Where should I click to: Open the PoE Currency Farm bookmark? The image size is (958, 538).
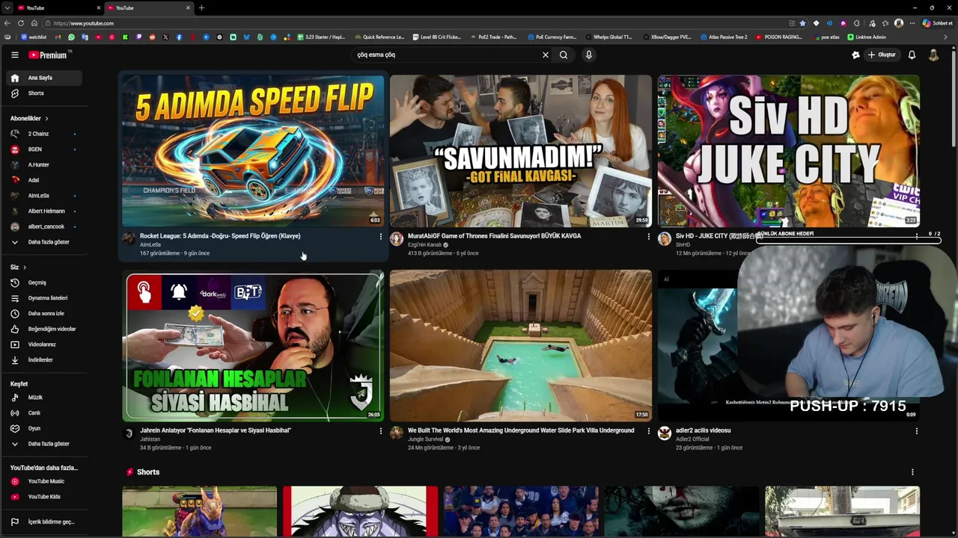point(552,37)
